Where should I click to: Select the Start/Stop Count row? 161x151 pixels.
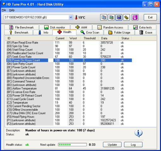69,50
